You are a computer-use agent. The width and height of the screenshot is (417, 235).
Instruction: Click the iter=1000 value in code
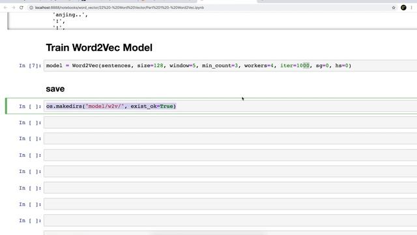295,65
